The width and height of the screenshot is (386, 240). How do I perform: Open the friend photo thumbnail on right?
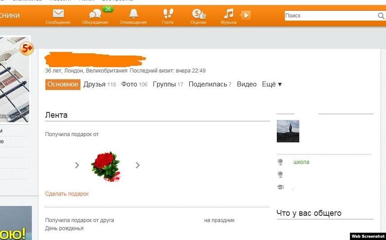tap(288, 131)
